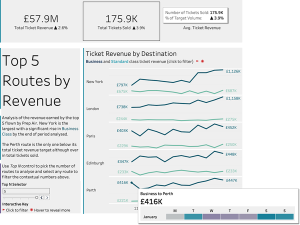Step Top N selector back with left arrow
The width and height of the screenshot is (300, 225).
(41, 198)
